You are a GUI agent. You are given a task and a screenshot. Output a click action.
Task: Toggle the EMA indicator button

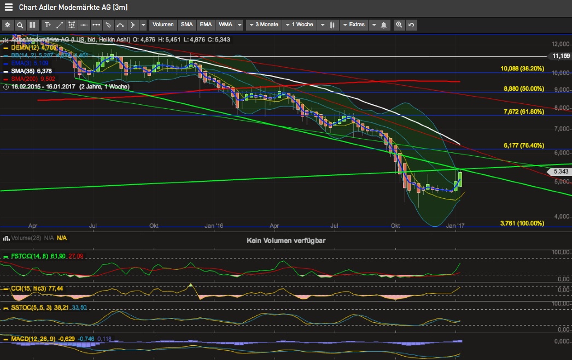pyautogui.click(x=206, y=25)
